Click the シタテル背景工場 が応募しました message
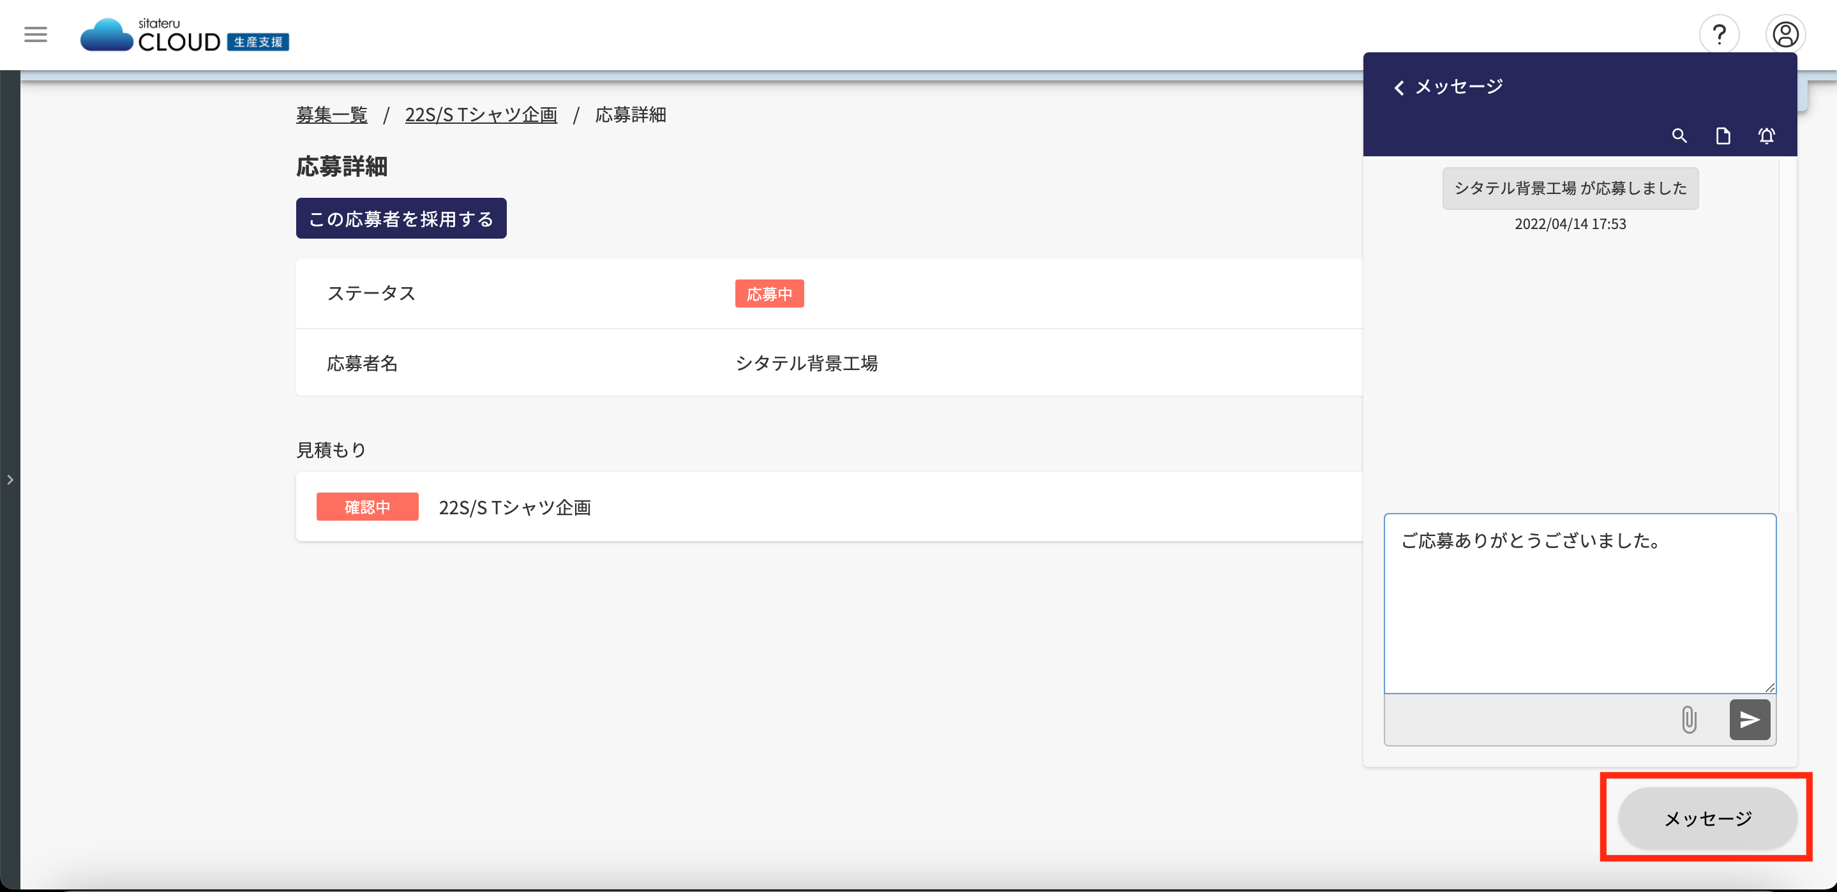This screenshot has width=1837, height=892. point(1570,188)
